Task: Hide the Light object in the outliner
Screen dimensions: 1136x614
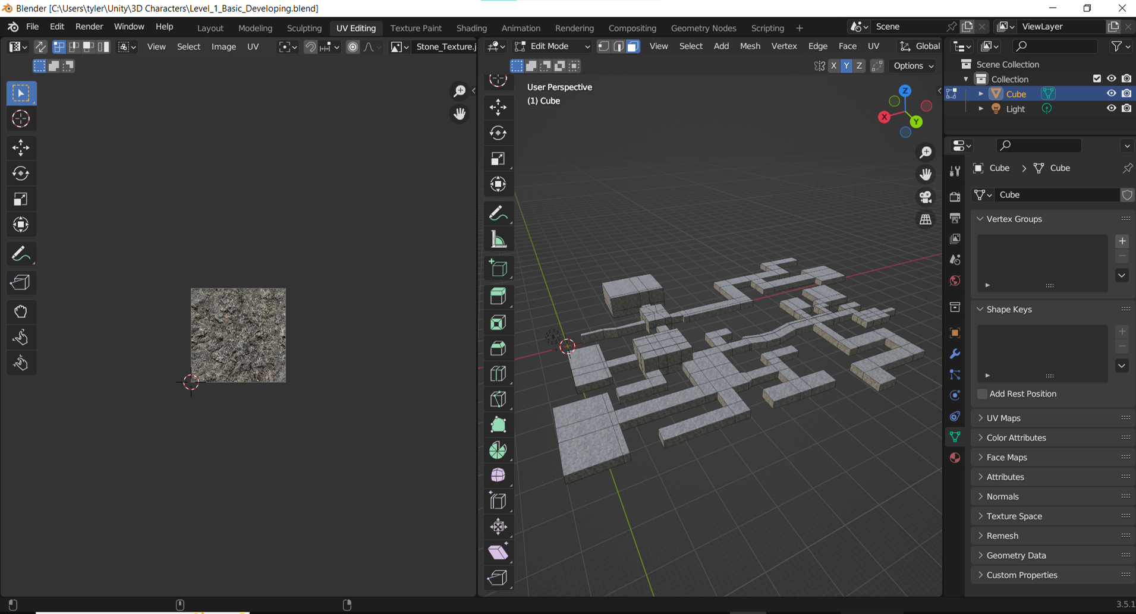Action: [x=1112, y=108]
